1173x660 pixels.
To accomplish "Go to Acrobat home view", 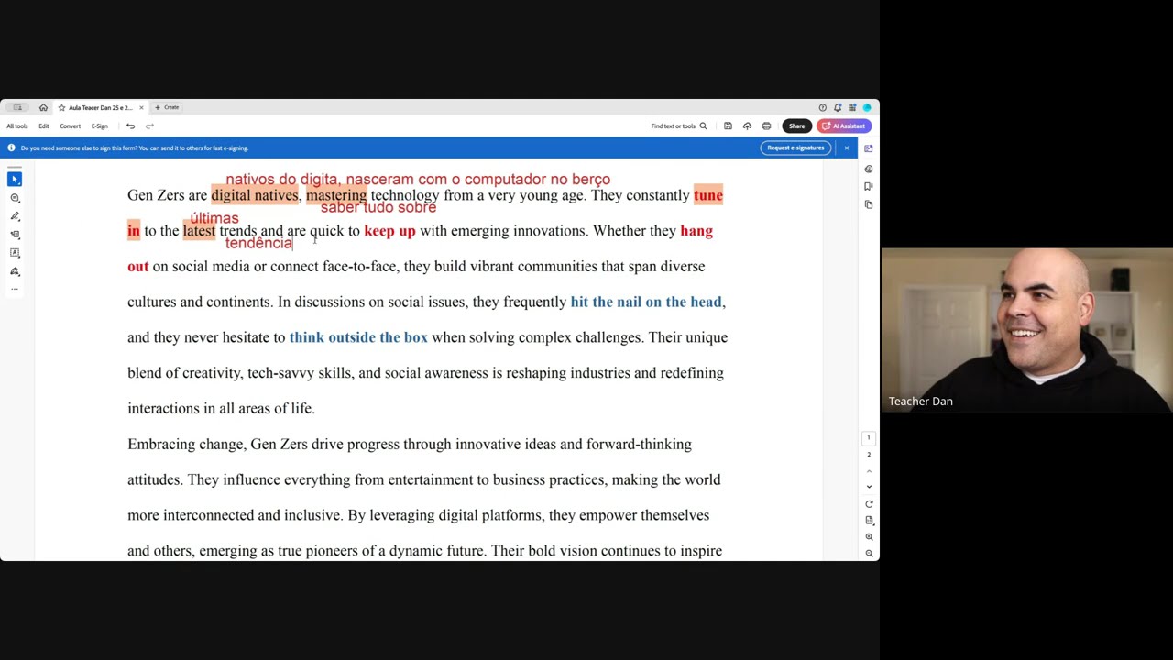I will [43, 107].
